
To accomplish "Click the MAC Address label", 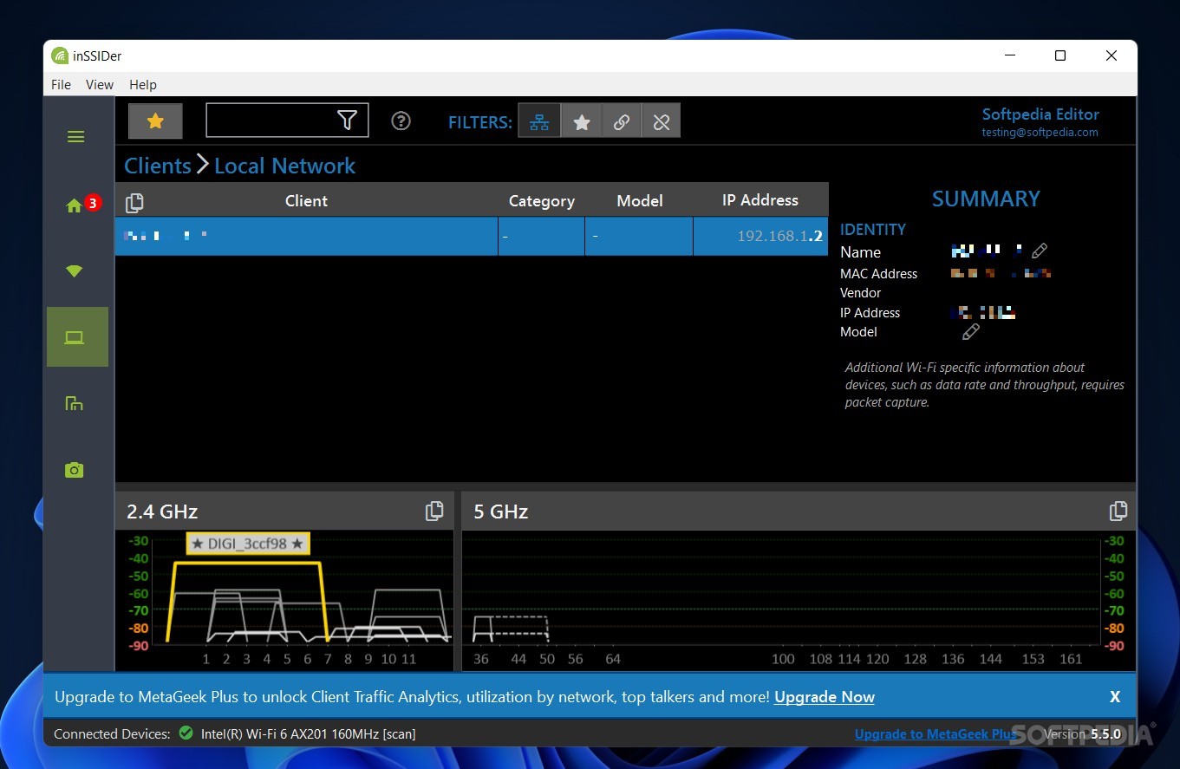I will pos(878,273).
